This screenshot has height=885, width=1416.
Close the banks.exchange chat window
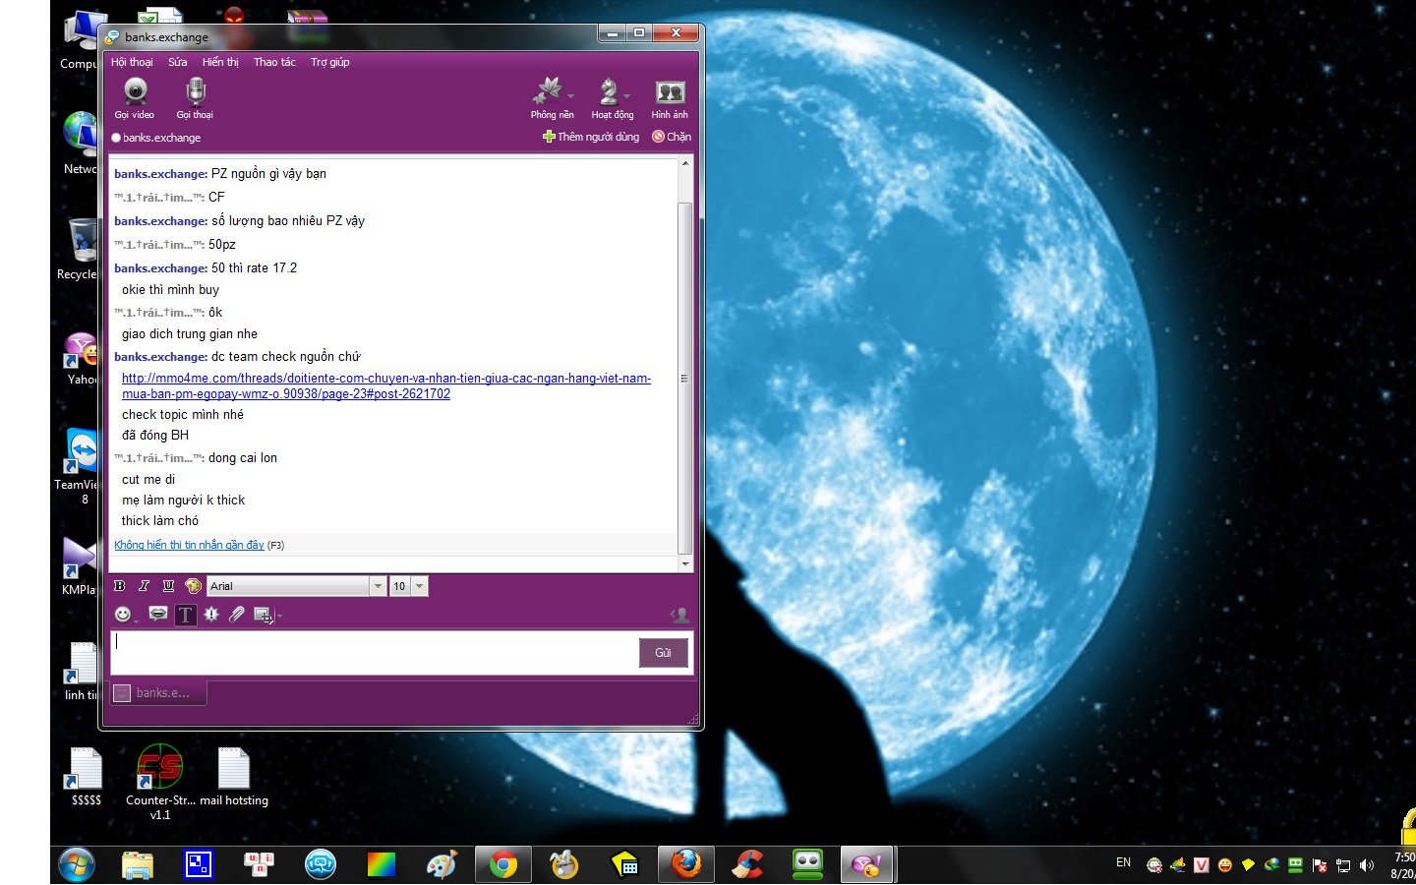coord(676,33)
